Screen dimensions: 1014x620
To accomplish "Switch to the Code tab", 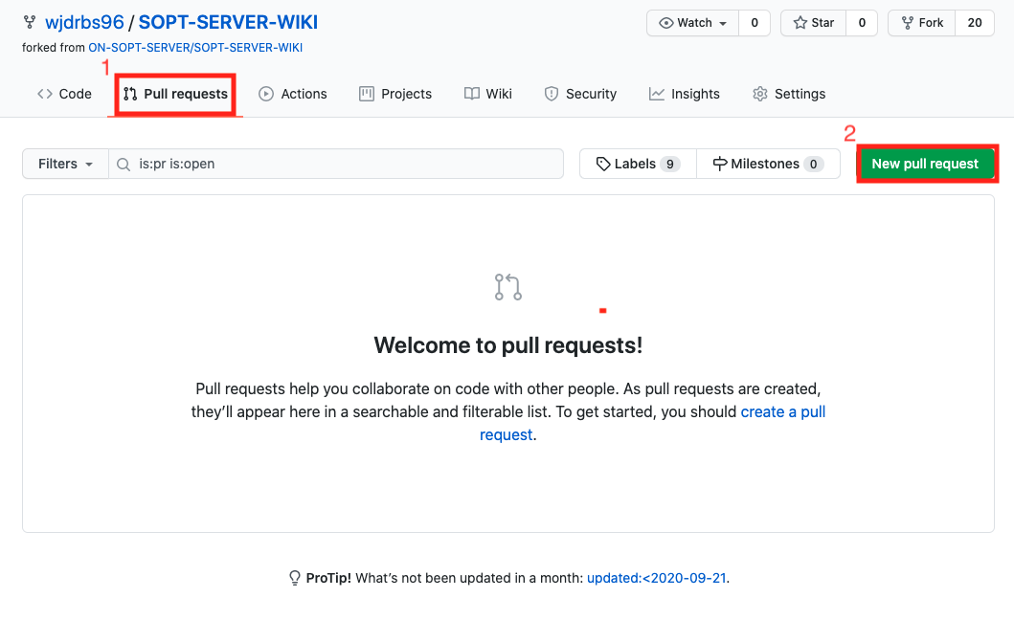I will coord(65,94).
